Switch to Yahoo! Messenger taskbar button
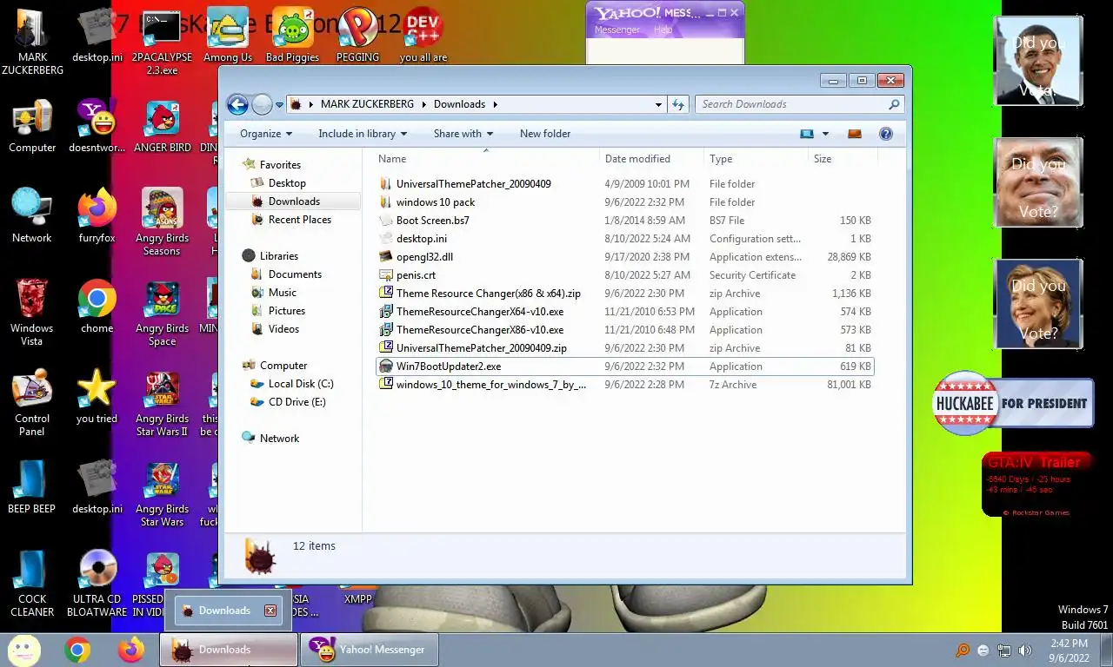The height and width of the screenshot is (667, 1113). (x=369, y=650)
